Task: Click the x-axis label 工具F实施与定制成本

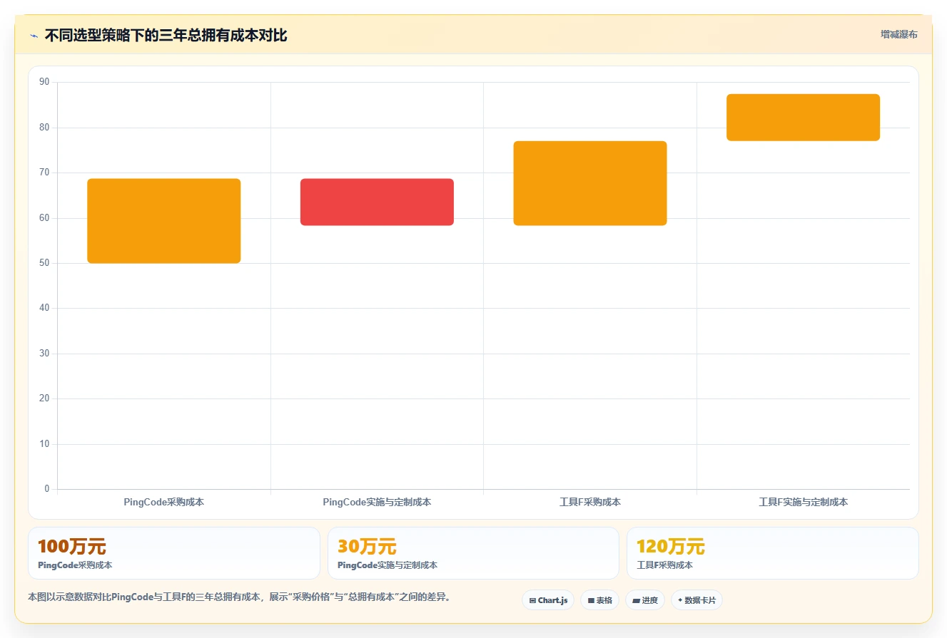Action: 803,502
